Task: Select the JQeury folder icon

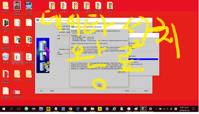Action: 110,7
